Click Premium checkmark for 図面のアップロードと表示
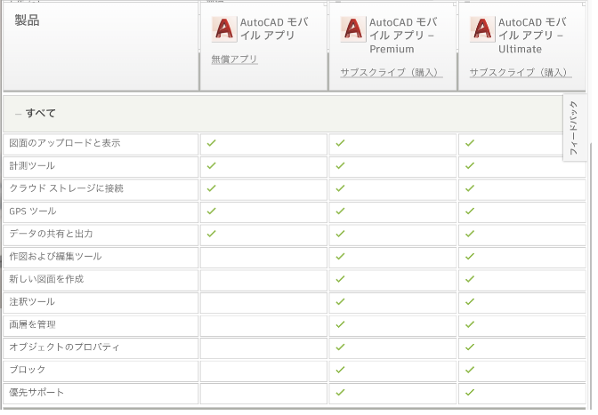The width and height of the screenshot is (598, 415). (340, 143)
